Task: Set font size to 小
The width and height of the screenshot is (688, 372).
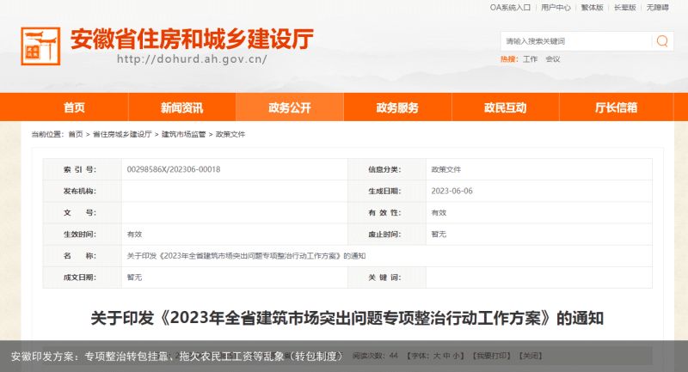Action: click(457, 356)
